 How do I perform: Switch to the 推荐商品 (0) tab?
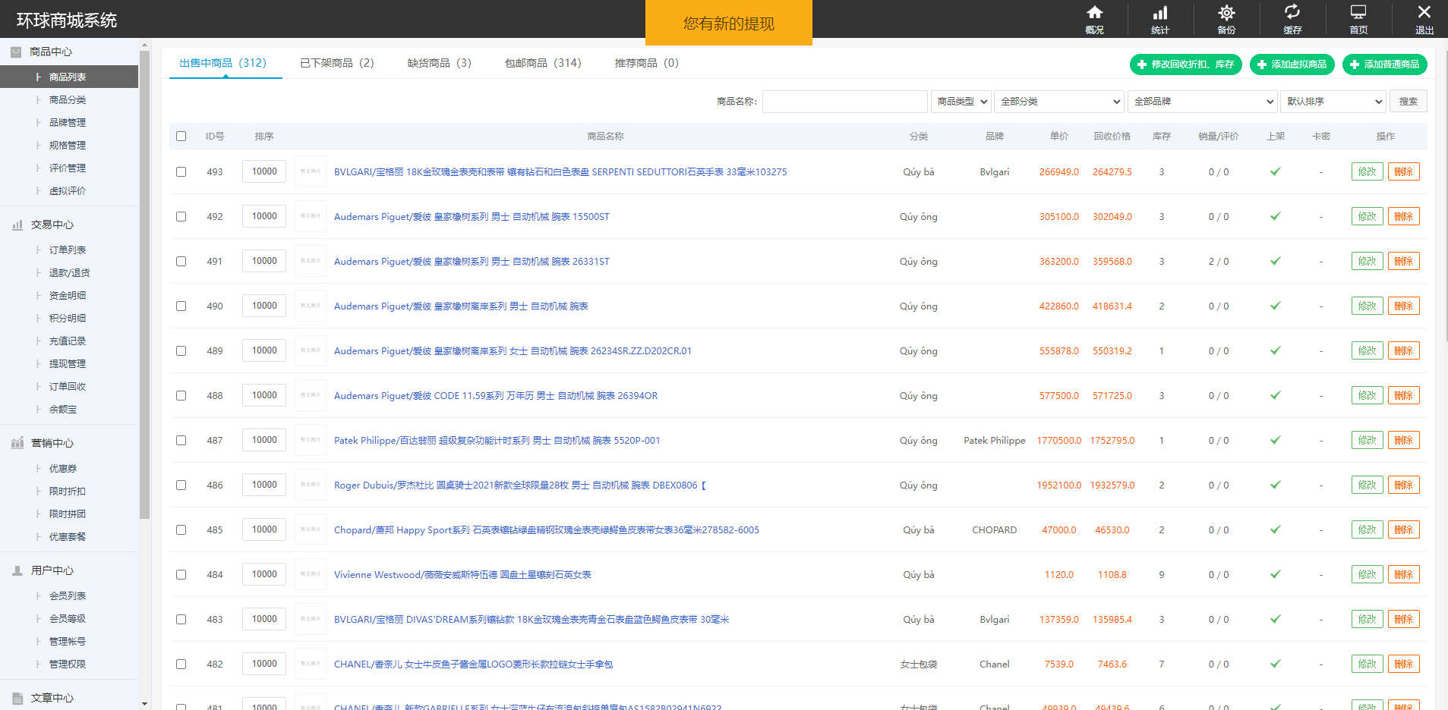coord(647,63)
